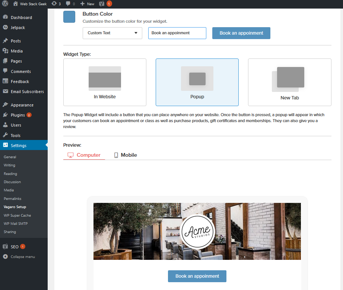Open the Custom Text dropdown

click(x=112, y=33)
